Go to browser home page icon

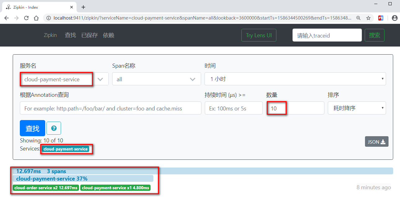(36, 18)
